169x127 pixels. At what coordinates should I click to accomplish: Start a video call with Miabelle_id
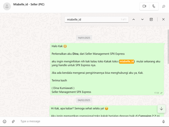144,6
